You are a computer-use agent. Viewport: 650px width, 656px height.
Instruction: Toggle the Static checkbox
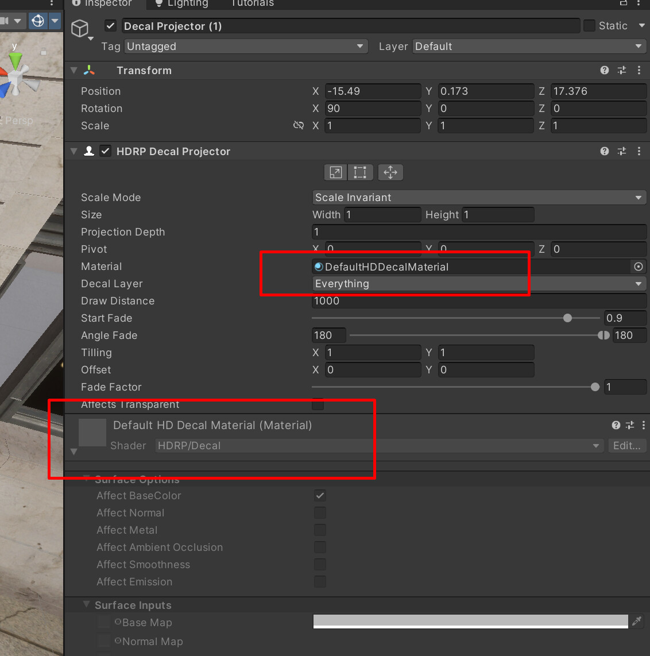(x=589, y=25)
